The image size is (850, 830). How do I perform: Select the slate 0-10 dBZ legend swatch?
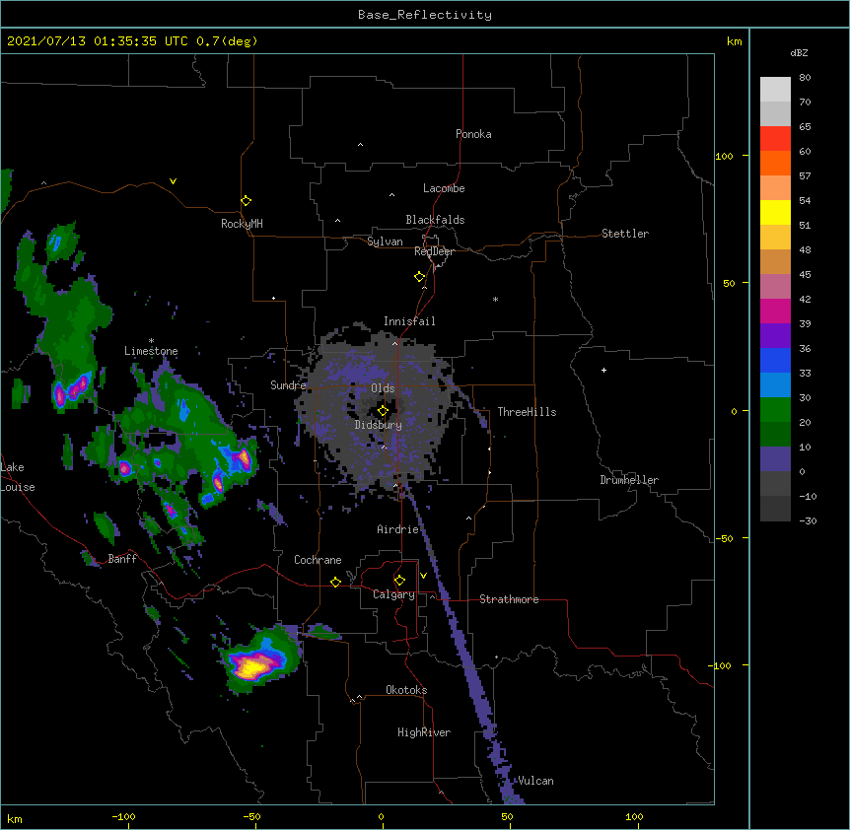click(x=775, y=459)
